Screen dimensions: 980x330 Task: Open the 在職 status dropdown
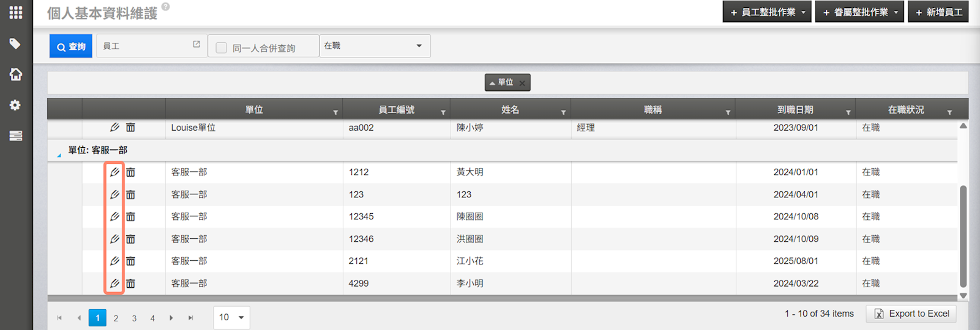pos(375,46)
